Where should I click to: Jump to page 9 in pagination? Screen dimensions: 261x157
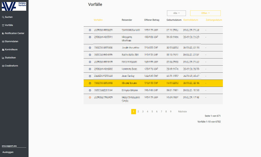[x=171, y=112]
